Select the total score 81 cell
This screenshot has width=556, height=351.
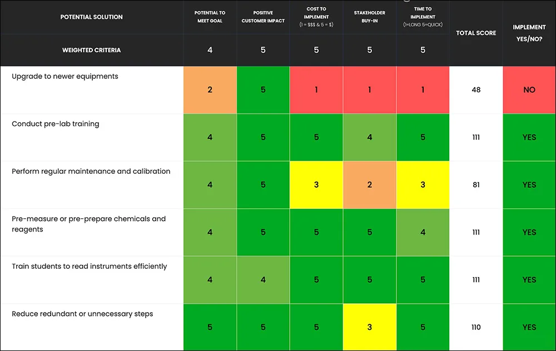coord(476,184)
